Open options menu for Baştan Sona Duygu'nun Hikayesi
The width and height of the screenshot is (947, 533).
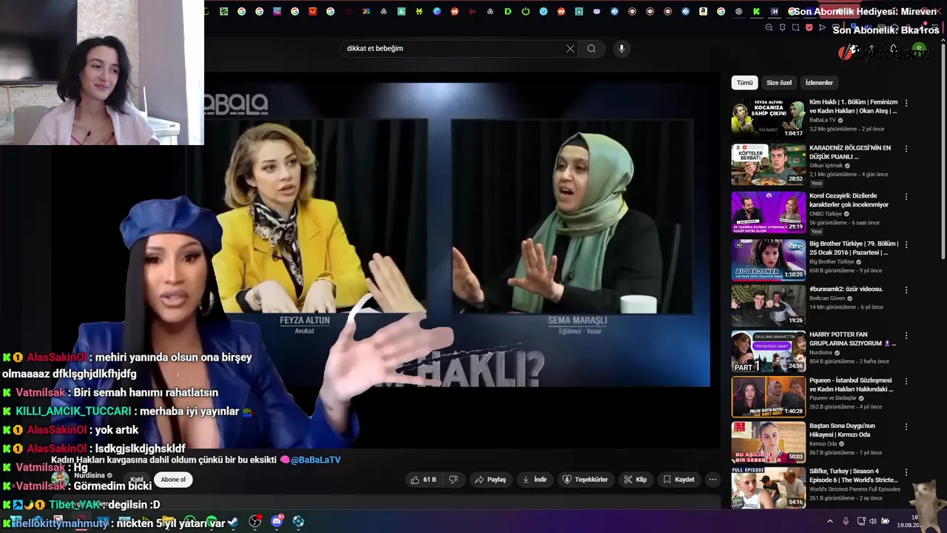coord(906,427)
